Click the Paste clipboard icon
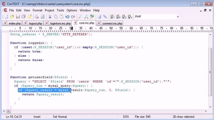Viewport: 214px width, 120px height. click(62, 17)
